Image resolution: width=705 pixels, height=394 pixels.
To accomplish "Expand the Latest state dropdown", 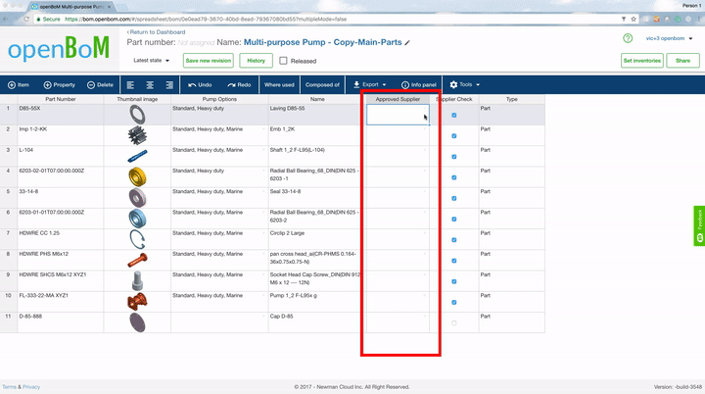I will [151, 61].
